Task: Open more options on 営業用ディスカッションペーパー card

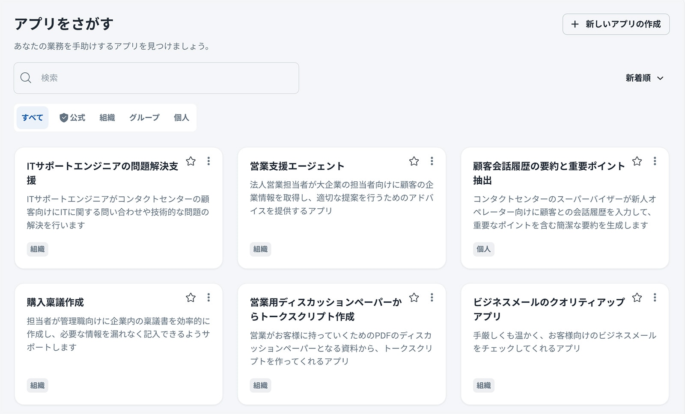Action: tap(432, 298)
